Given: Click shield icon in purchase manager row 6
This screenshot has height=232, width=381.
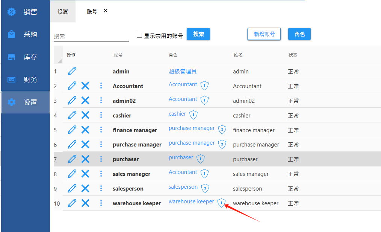Looking at the screenshot, I should coord(222,144).
